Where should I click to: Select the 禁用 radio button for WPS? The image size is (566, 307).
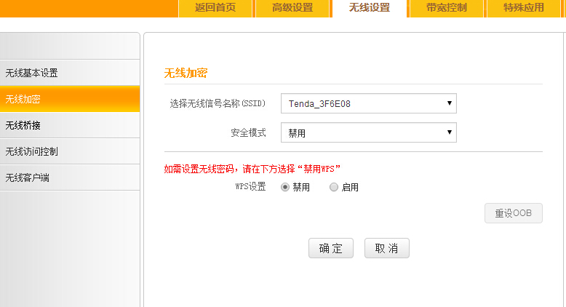click(x=285, y=187)
